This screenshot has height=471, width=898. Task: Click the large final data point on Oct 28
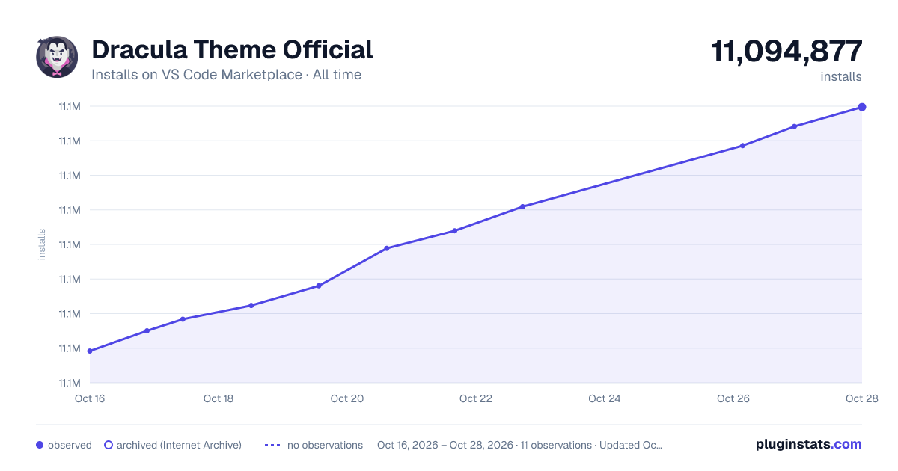(x=862, y=107)
